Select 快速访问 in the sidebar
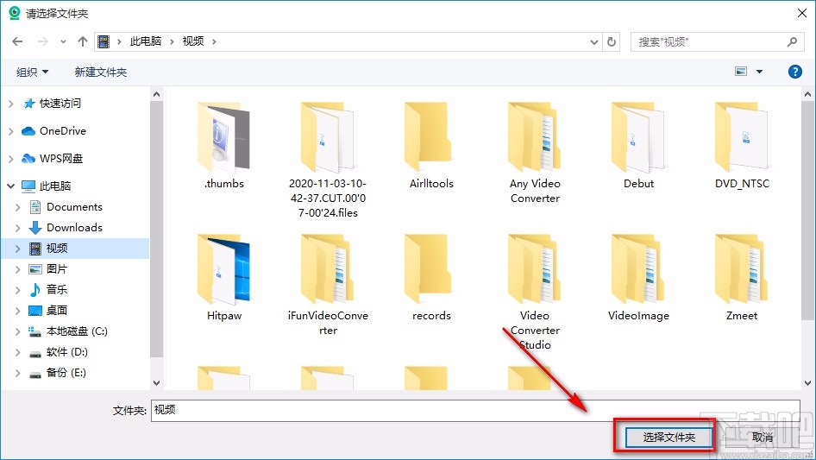This screenshot has height=460, width=816. (60, 104)
